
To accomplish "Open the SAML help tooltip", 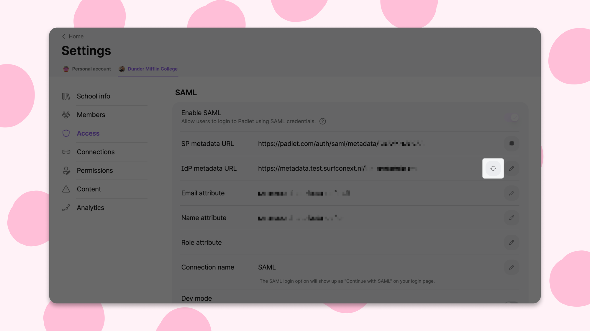I will tap(322, 121).
